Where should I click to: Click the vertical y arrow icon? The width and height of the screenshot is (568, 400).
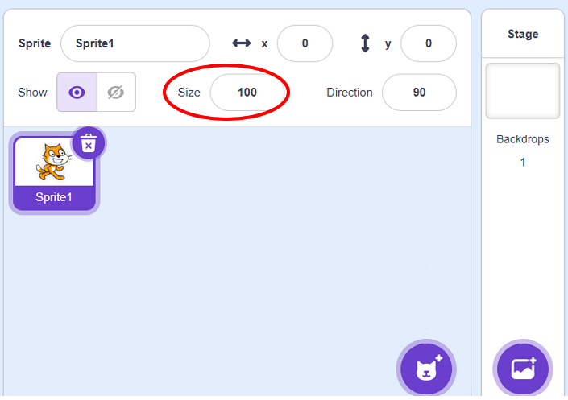coord(365,43)
